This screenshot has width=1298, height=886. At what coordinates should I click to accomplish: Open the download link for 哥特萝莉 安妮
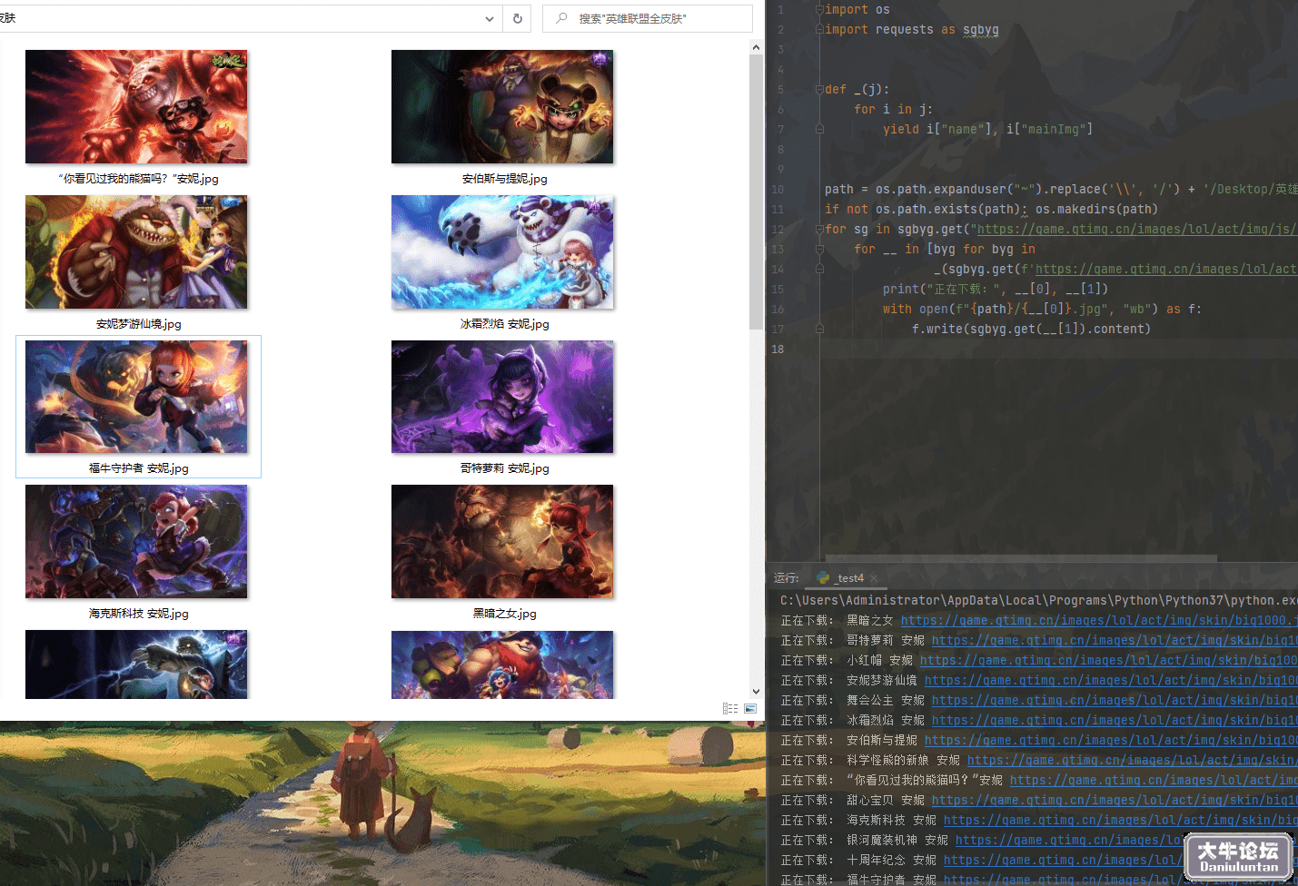[x=1115, y=641]
